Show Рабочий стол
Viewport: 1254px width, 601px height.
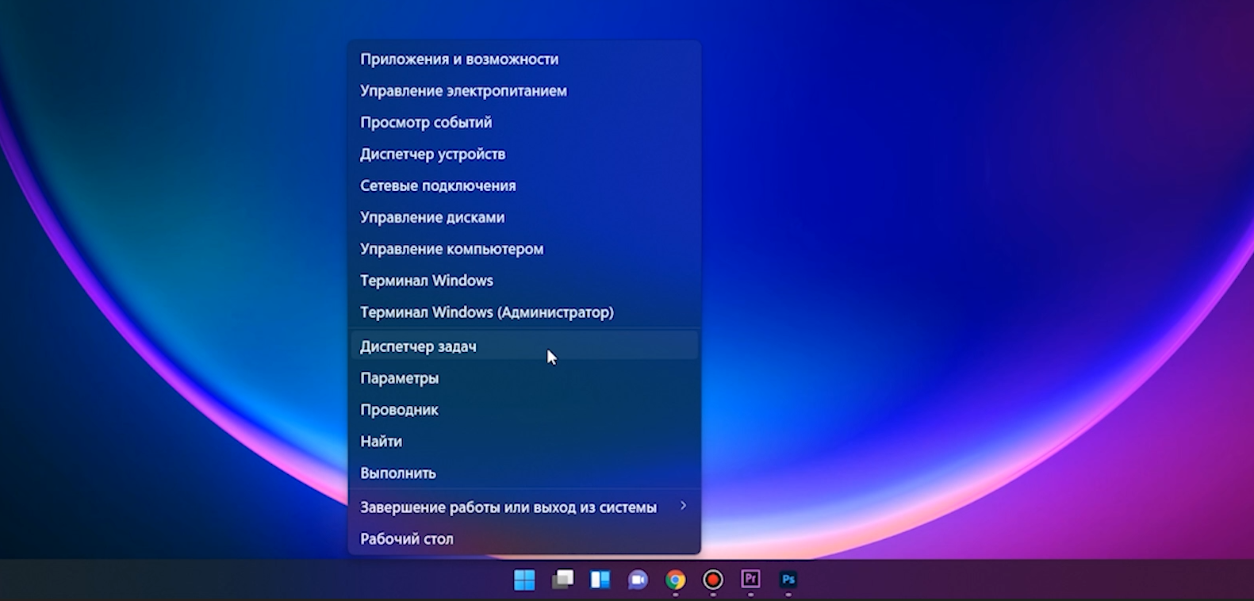[x=524, y=539]
